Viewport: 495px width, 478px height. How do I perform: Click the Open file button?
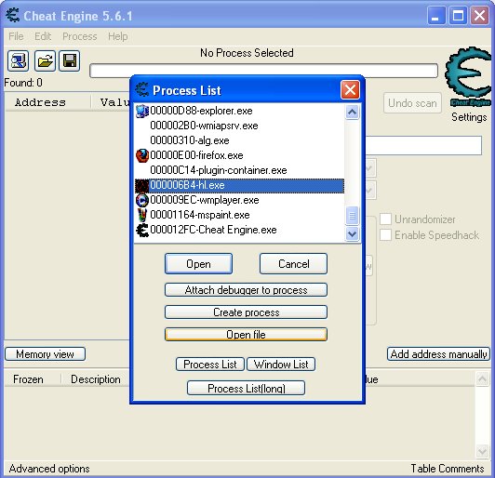click(x=246, y=335)
